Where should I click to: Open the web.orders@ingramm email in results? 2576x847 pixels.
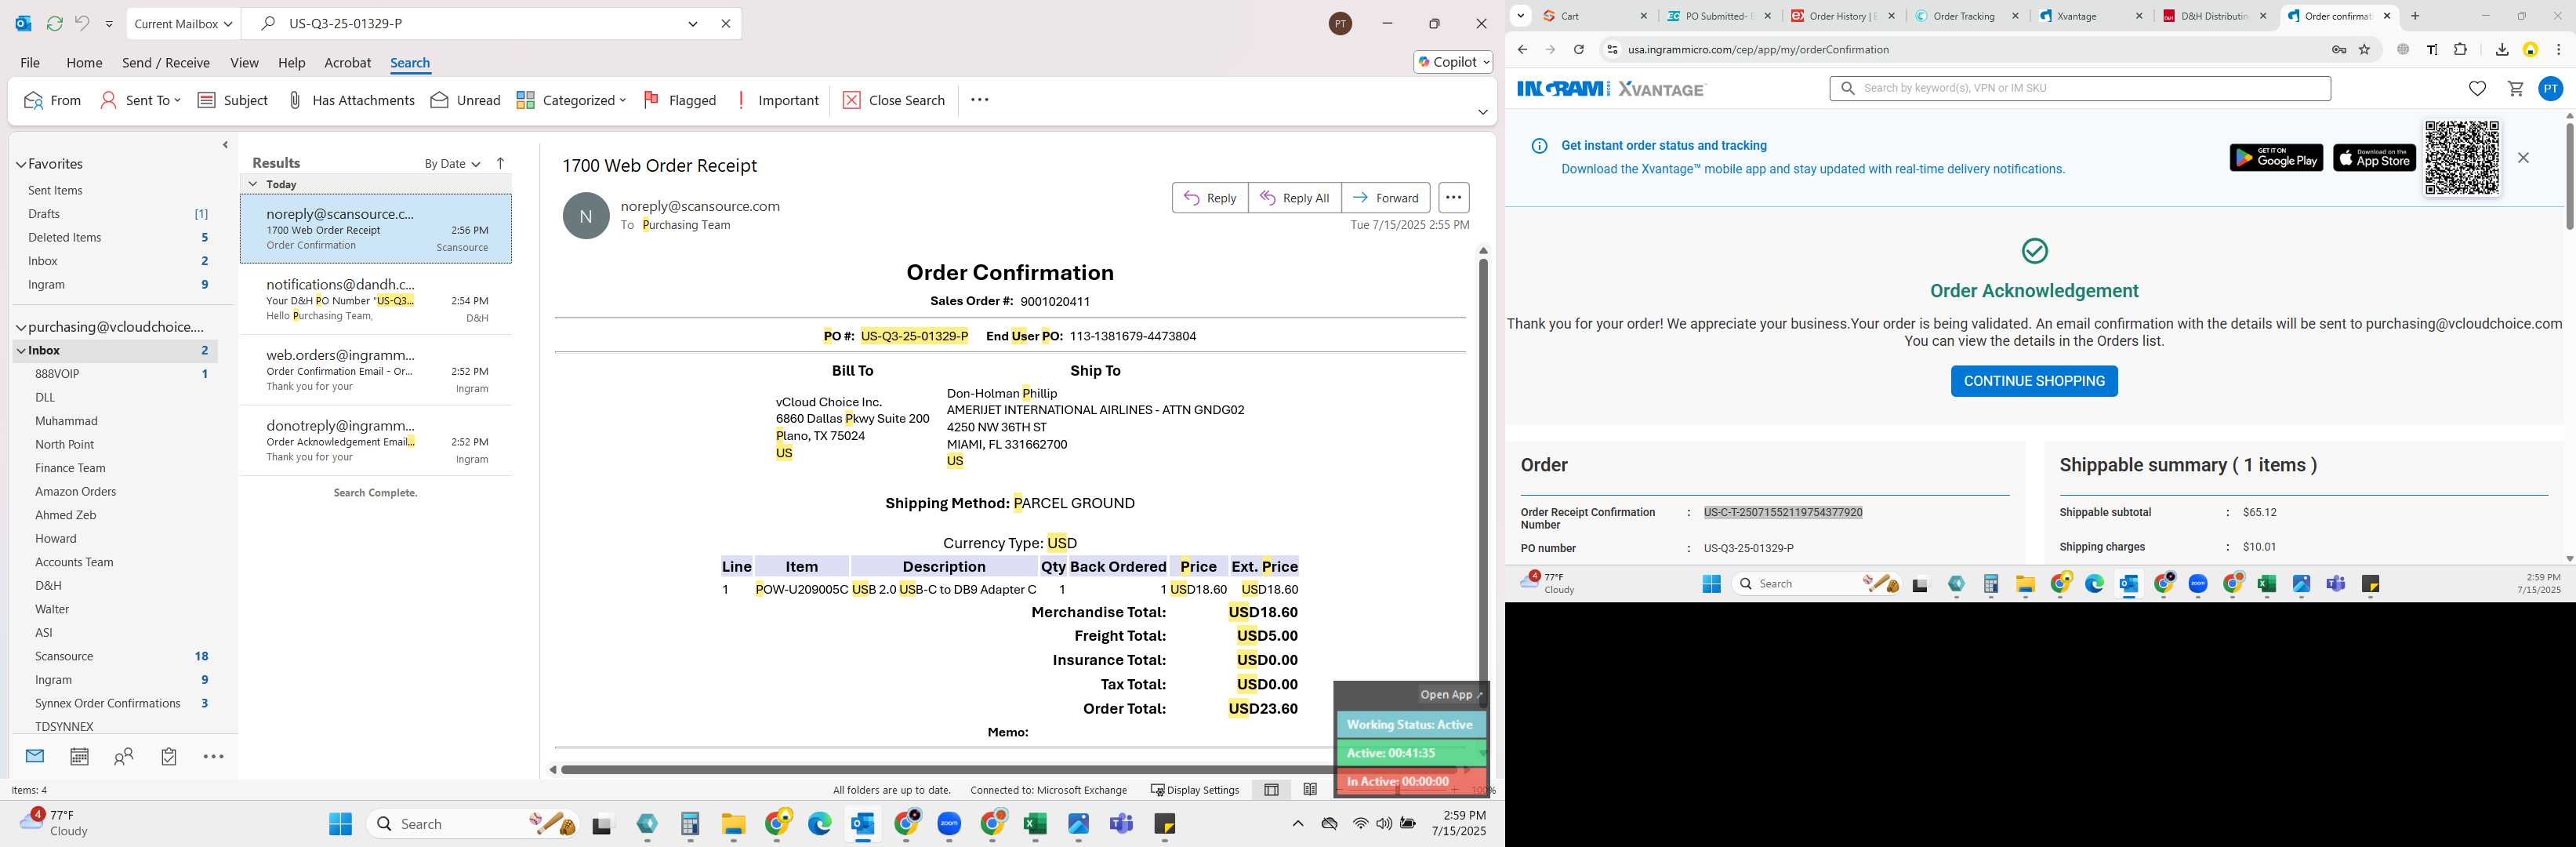[376, 370]
